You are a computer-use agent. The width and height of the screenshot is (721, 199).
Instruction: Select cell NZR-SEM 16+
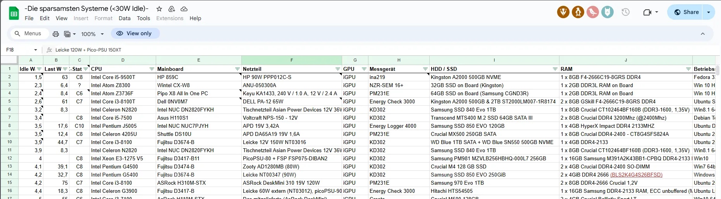point(399,85)
